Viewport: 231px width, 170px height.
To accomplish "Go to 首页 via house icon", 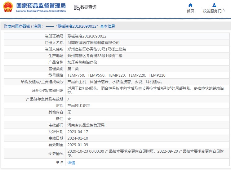I will click(x=190, y=5).
